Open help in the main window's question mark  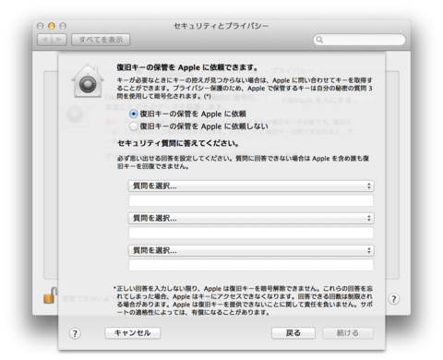pos(394,299)
